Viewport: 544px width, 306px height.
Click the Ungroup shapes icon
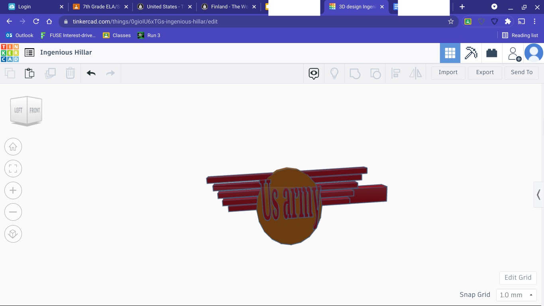pos(375,73)
